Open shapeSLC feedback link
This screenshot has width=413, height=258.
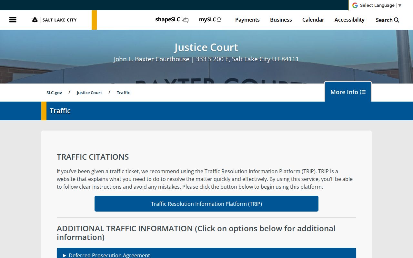point(172,20)
